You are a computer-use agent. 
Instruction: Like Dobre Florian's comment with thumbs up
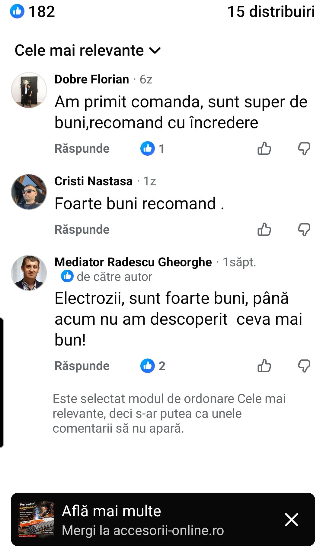click(264, 148)
